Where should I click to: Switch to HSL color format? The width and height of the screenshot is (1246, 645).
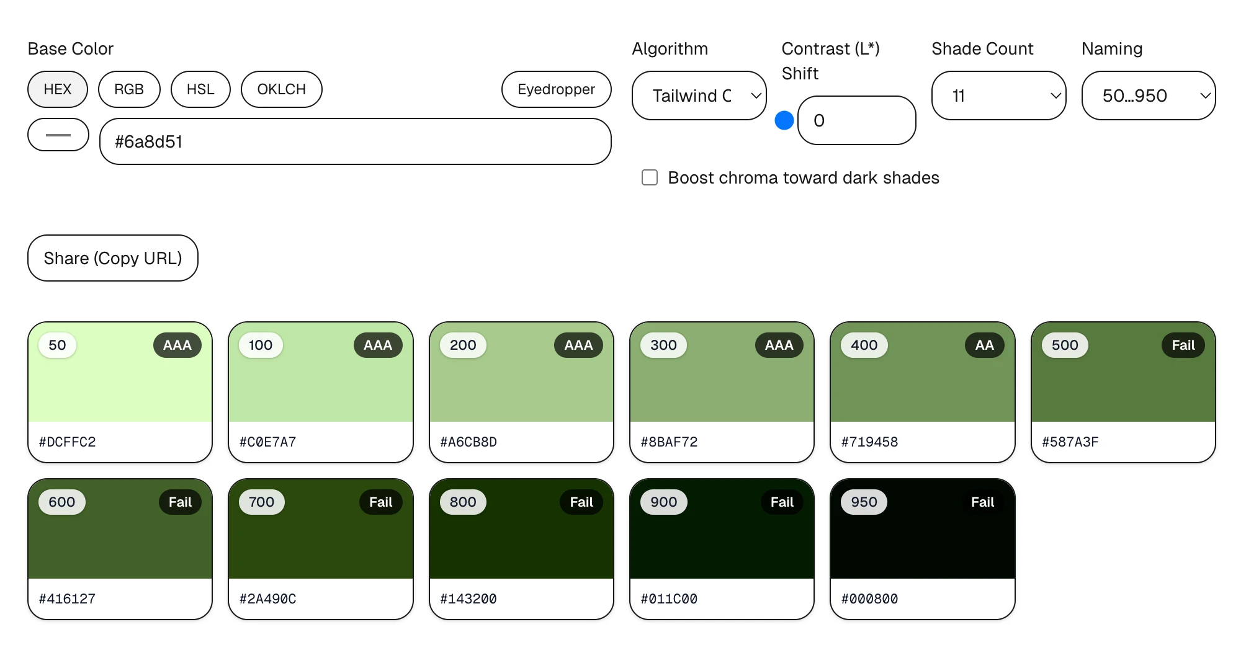(200, 89)
